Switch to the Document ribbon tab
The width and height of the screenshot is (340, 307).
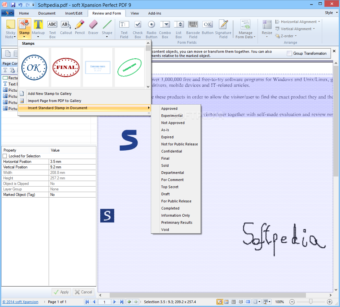pyautogui.click(x=47, y=13)
